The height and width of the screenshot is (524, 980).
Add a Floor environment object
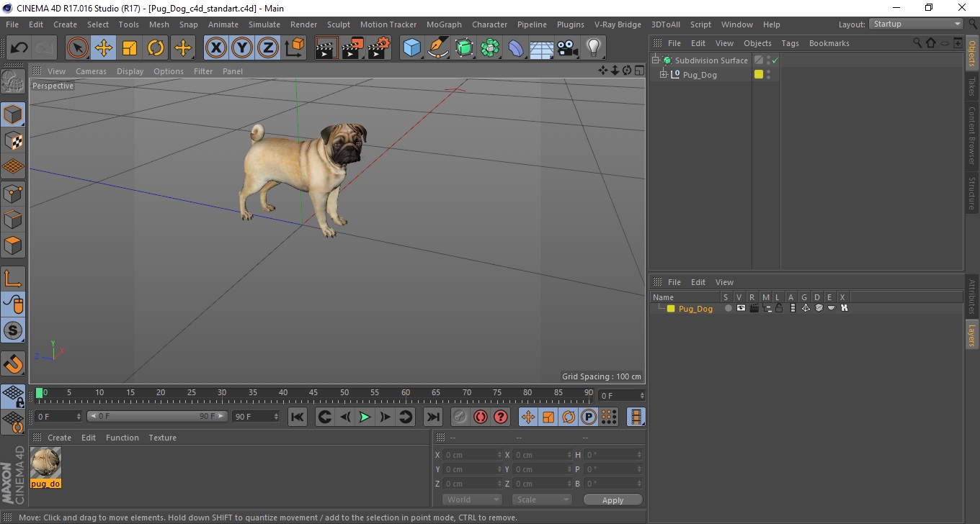541,48
